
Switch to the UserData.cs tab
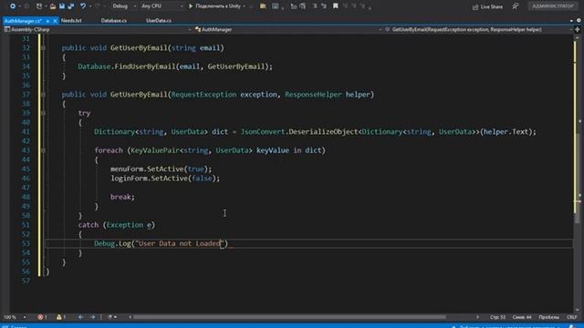point(159,20)
